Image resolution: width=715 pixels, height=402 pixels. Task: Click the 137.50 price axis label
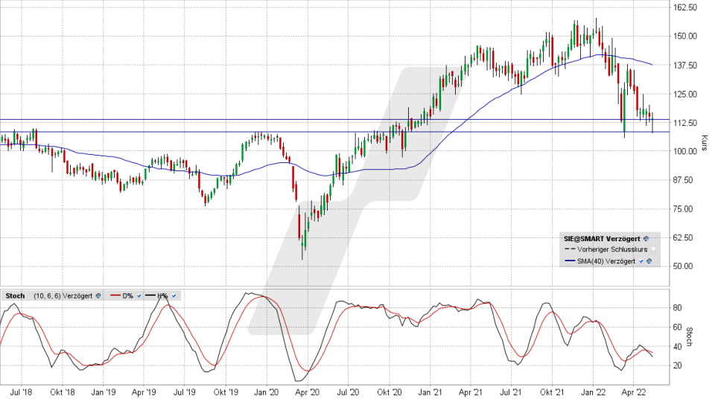point(685,66)
